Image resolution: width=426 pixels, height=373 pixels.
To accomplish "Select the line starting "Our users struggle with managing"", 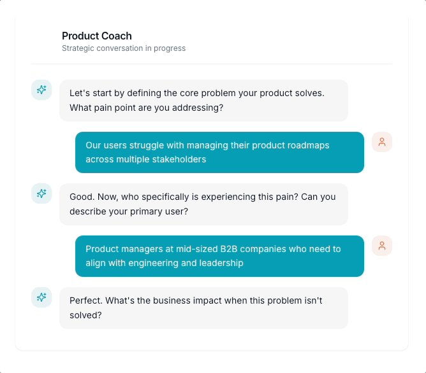I will [207, 145].
